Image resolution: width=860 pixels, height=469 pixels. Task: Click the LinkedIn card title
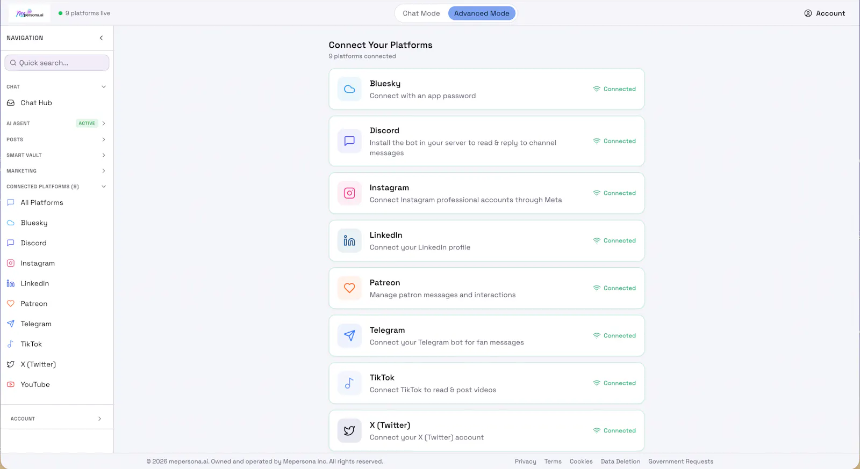coord(386,235)
